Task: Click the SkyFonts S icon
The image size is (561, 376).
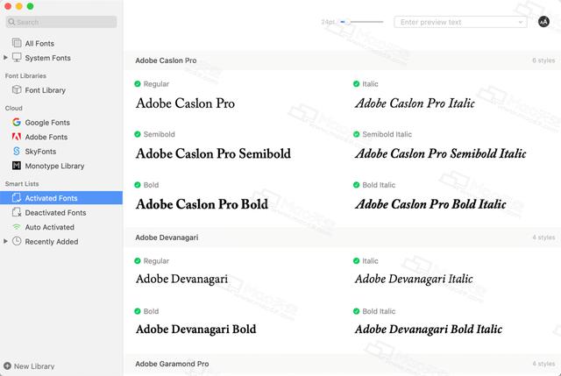Action: 17,151
